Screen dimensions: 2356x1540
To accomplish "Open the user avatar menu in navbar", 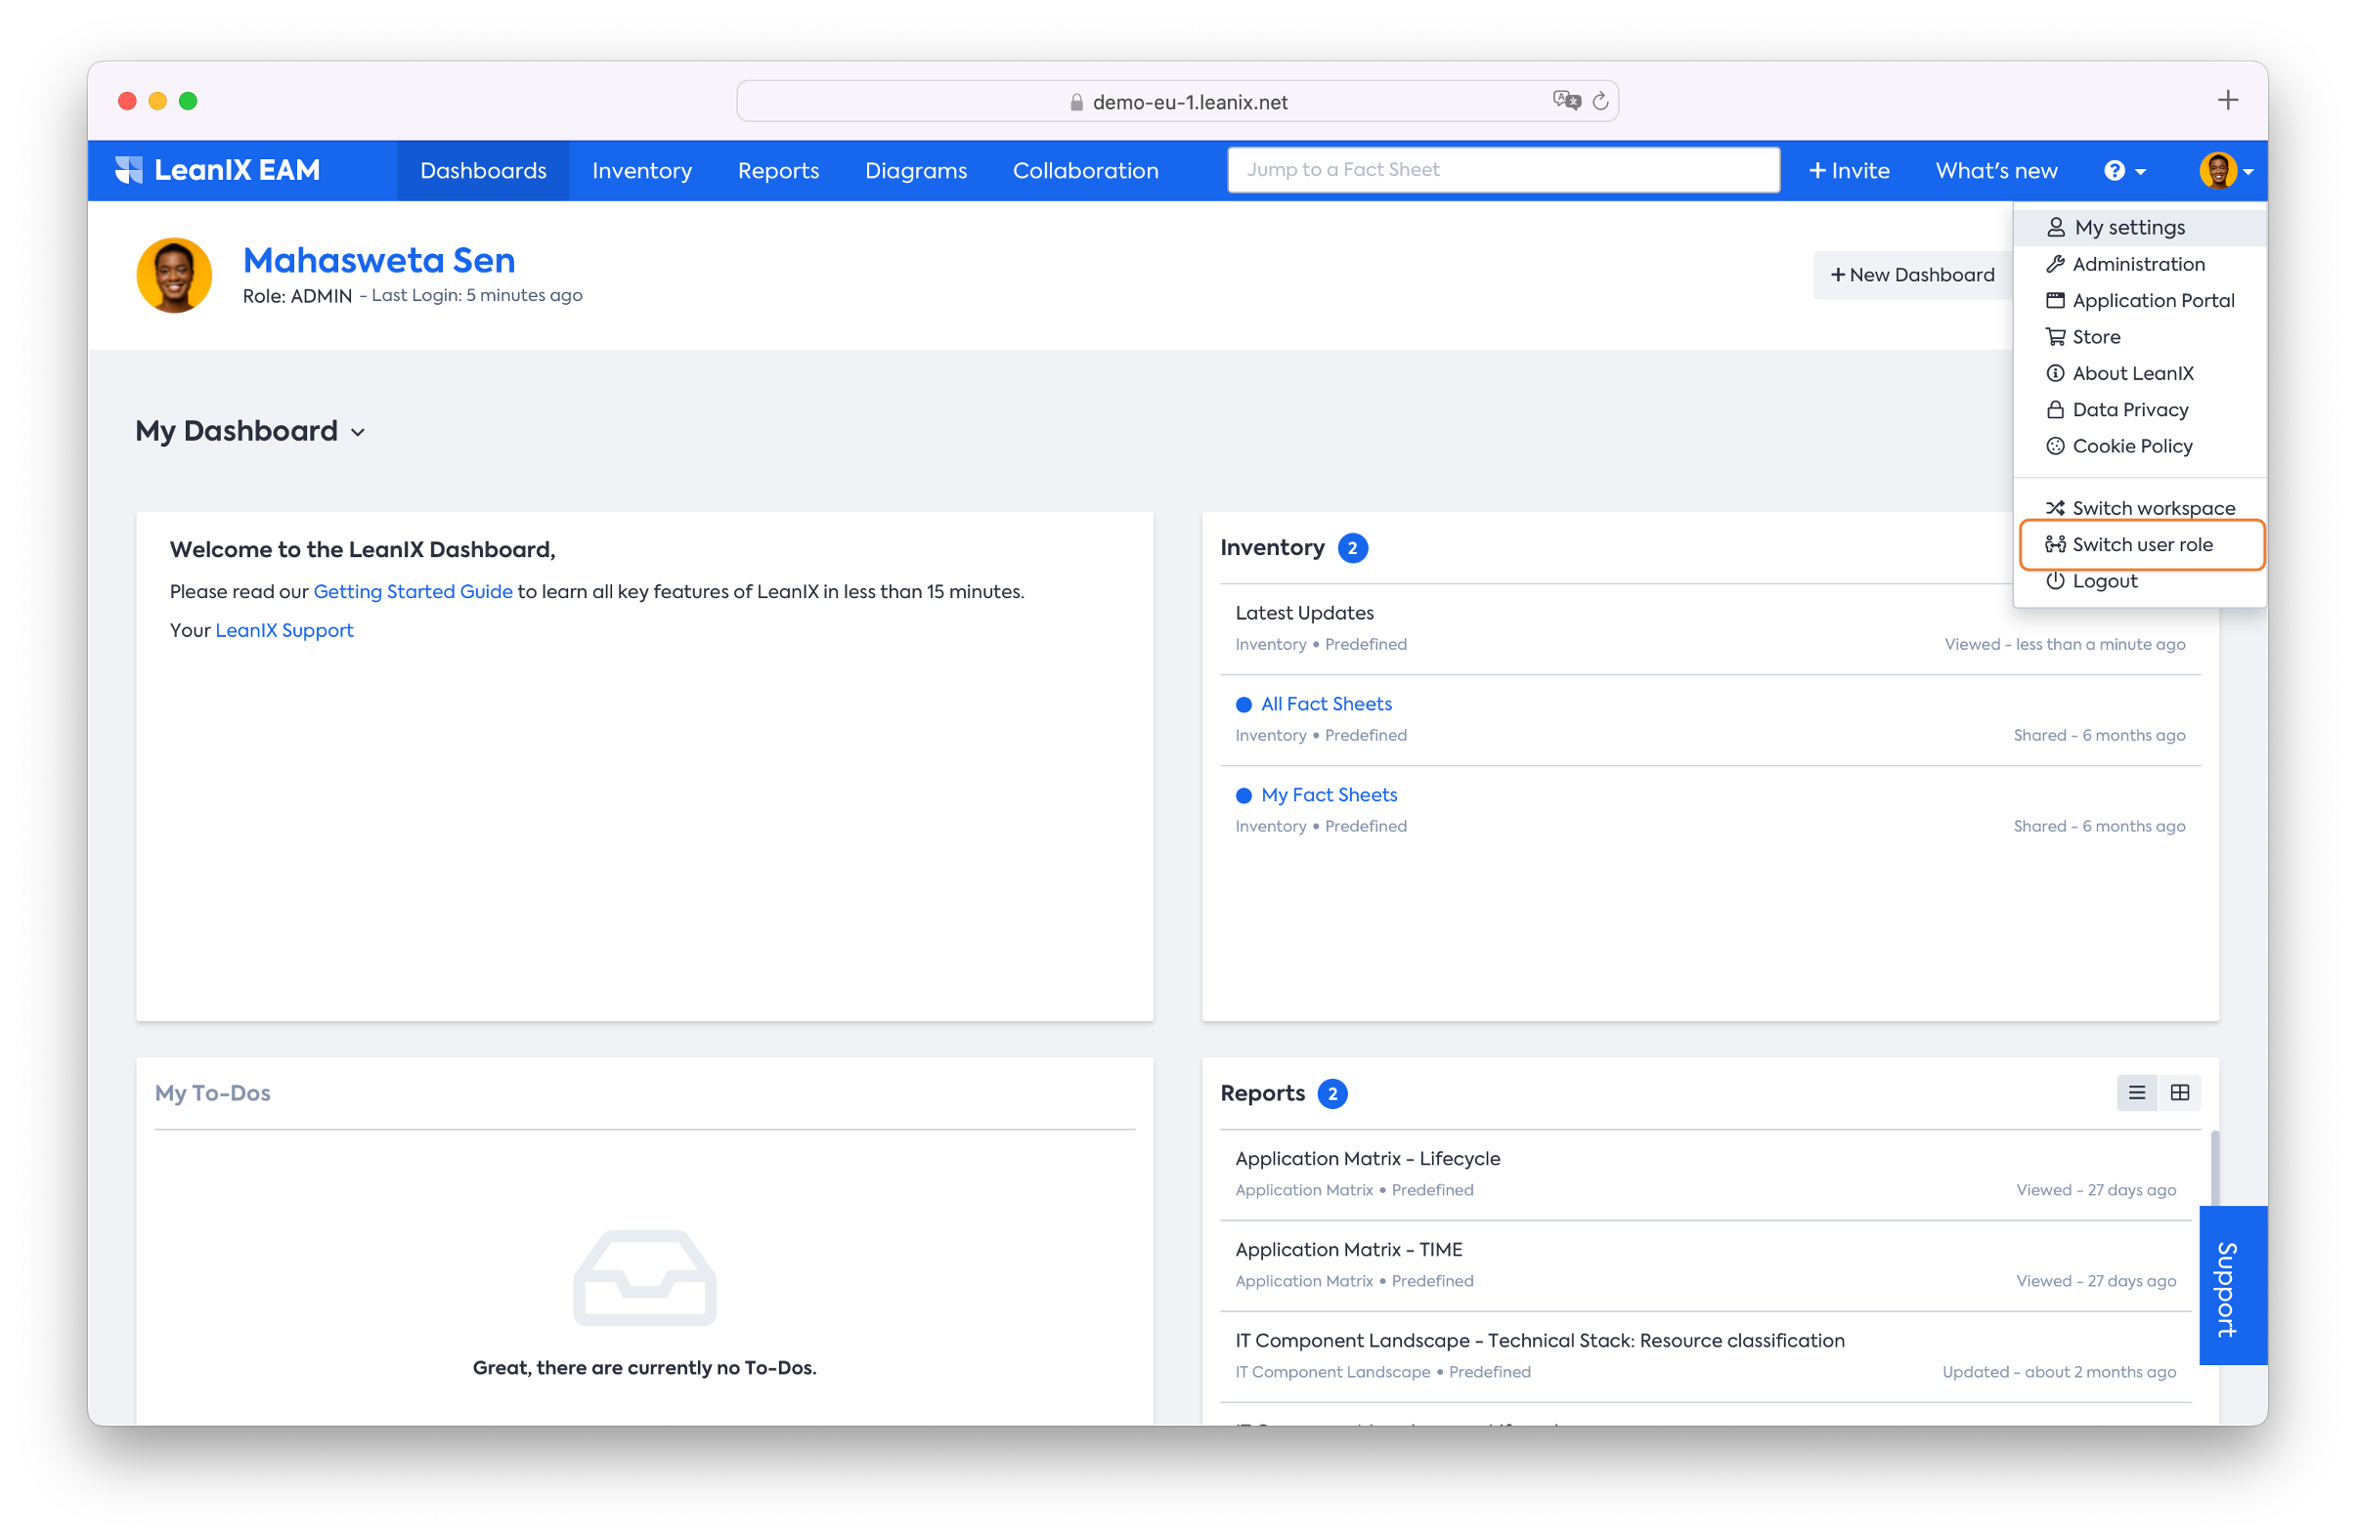I will click(x=2225, y=170).
